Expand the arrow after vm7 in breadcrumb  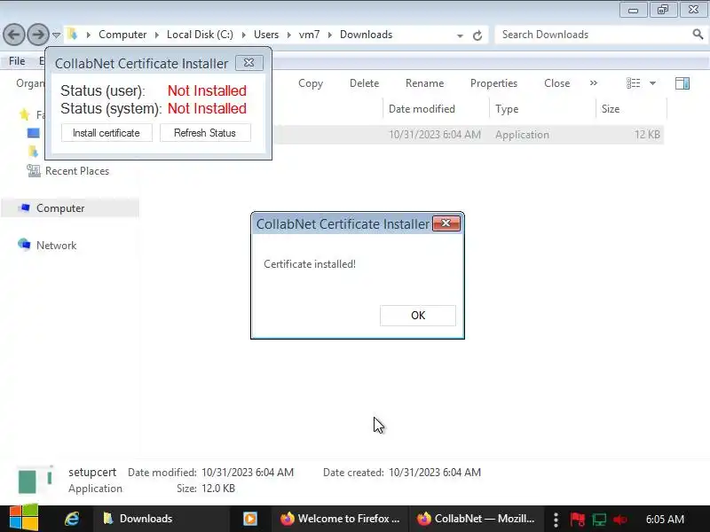[329, 35]
